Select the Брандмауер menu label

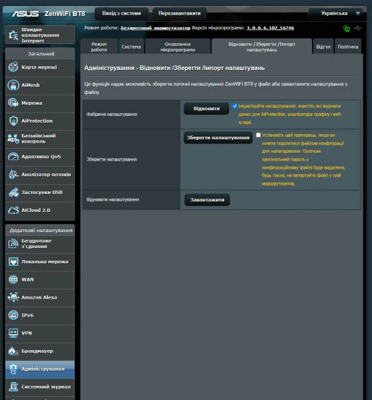37,351
